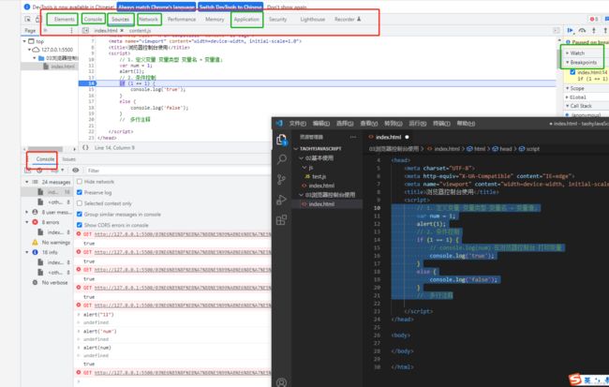The width and height of the screenshot is (609, 387).
Task: Switch to the top Console tab
Action: point(93,19)
